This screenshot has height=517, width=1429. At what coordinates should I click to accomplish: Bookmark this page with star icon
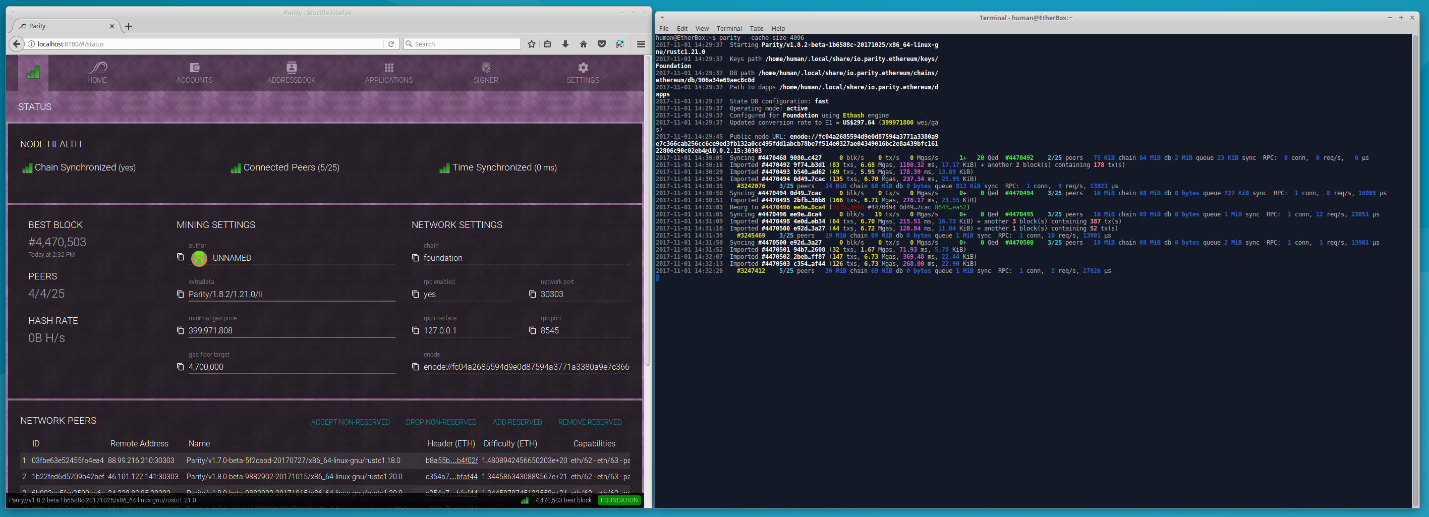(x=532, y=44)
